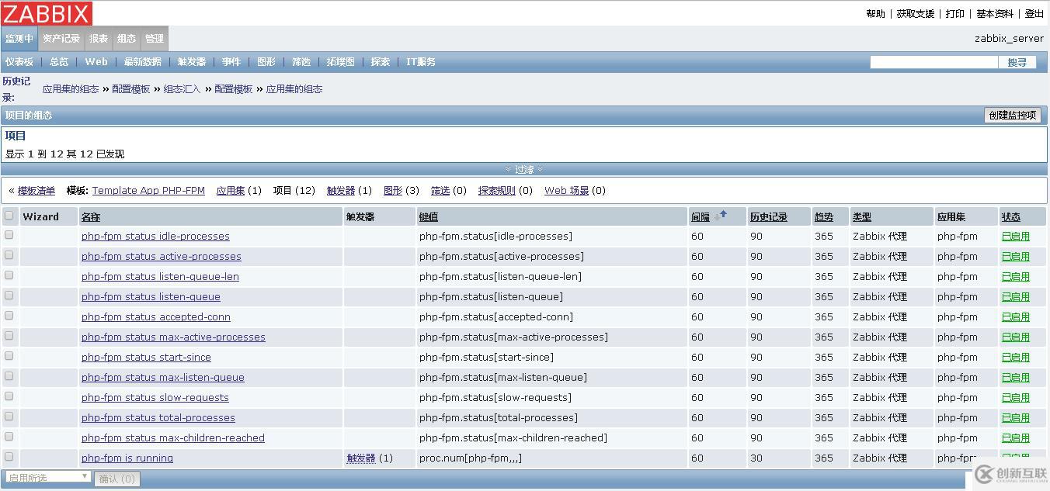Open the 触发器 (1) link in template bar

[x=341, y=191]
